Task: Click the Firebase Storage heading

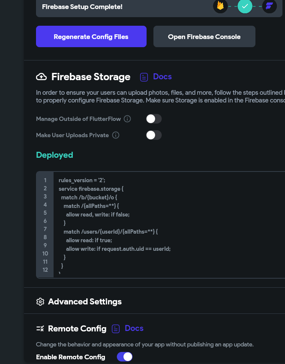Action: tap(91, 77)
